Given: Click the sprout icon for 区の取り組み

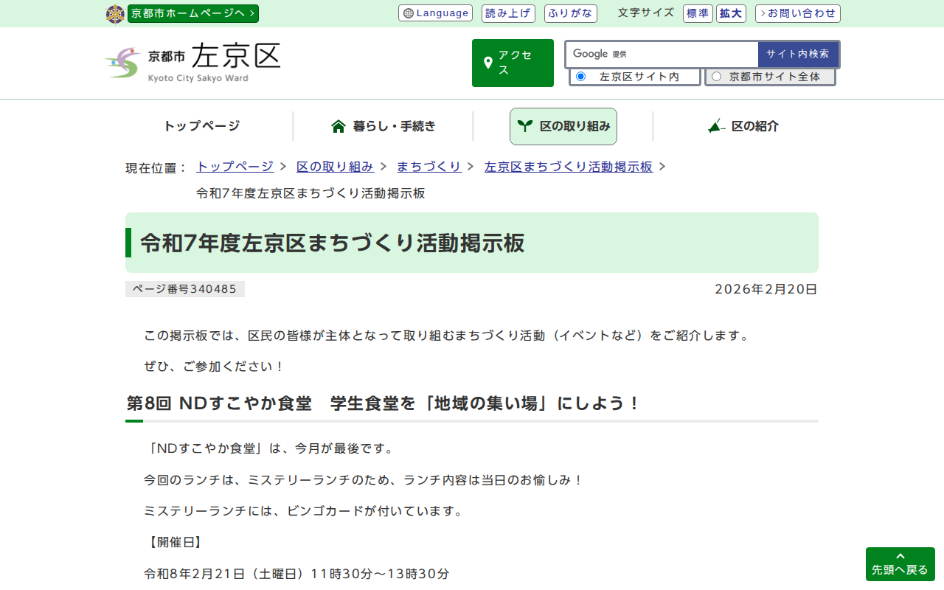Looking at the screenshot, I should 524,126.
